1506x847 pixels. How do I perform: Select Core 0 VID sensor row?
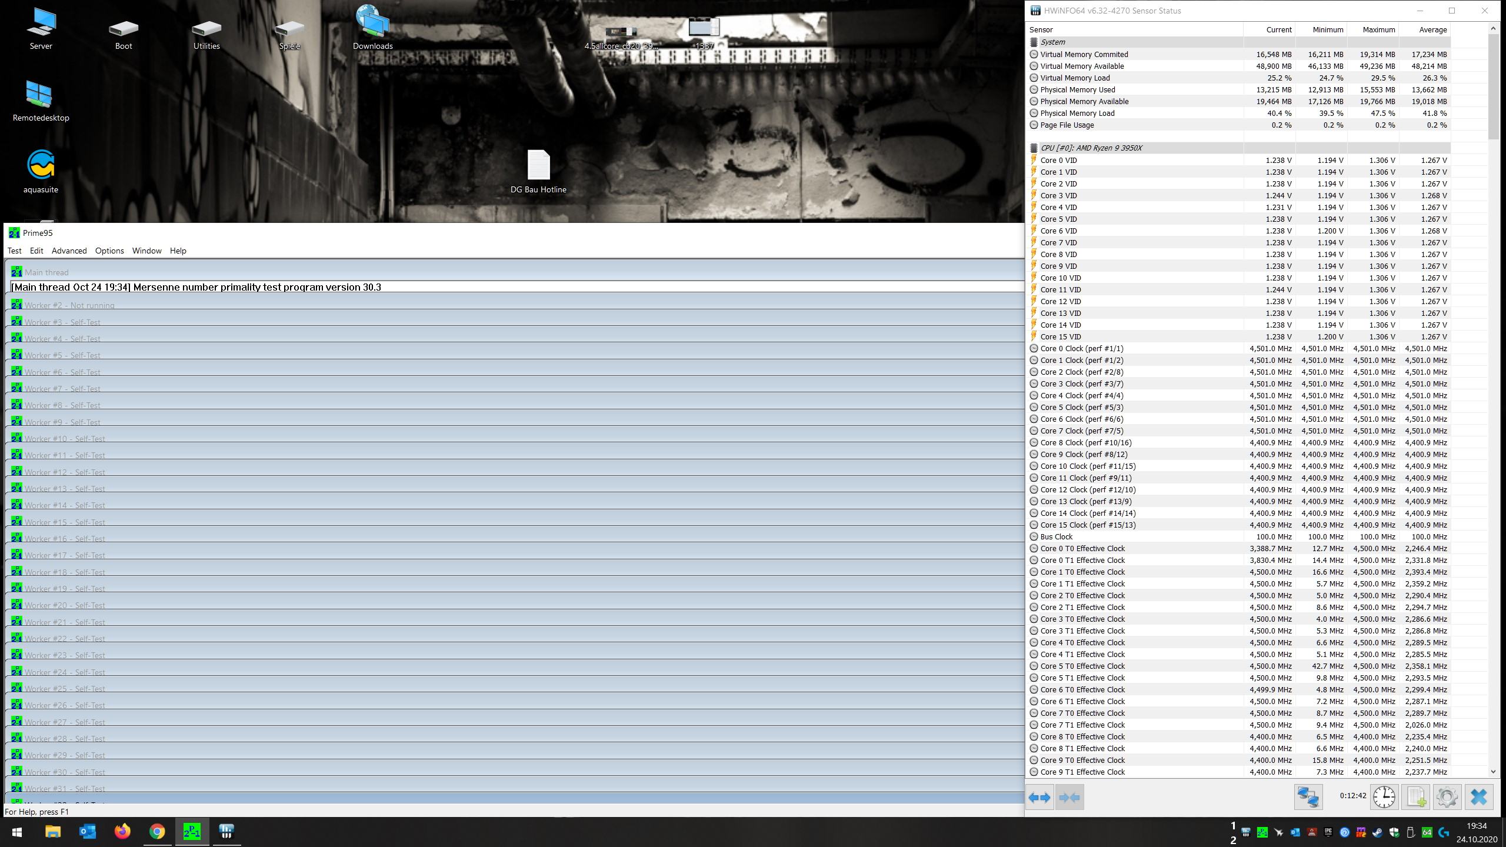tap(1238, 160)
